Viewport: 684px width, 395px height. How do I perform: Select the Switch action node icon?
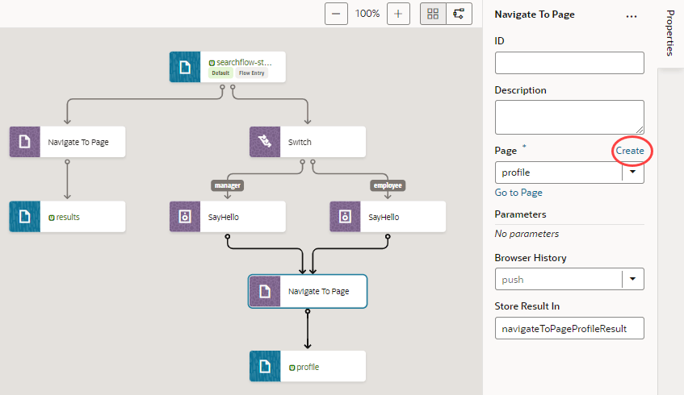pyautogui.click(x=265, y=142)
